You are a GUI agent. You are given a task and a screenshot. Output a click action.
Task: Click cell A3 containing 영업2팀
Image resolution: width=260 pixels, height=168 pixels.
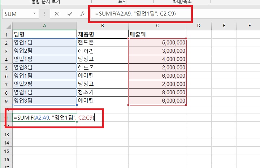point(44,51)
